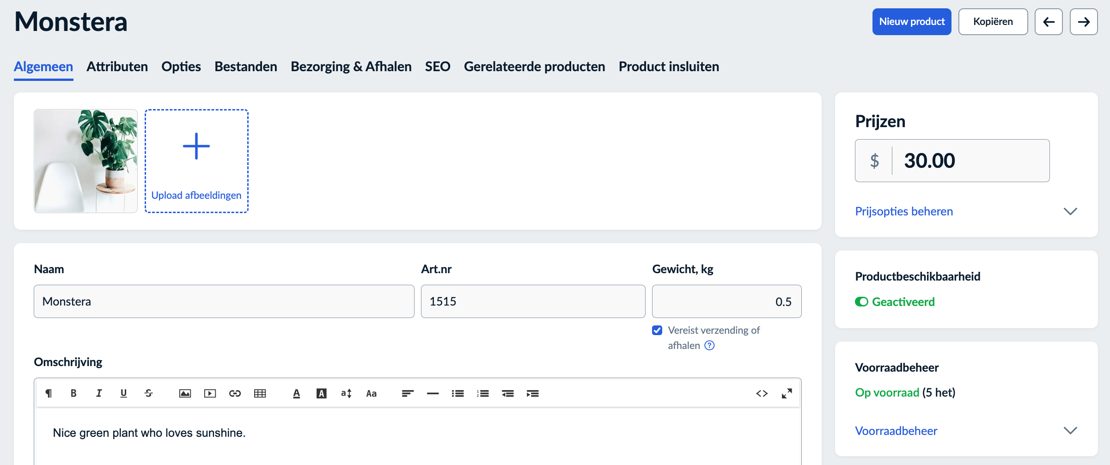The width and height of the screenshot is (1110, 465).
Task: Toggle Geactiveerd product availability switch
Action: (861, 302)
